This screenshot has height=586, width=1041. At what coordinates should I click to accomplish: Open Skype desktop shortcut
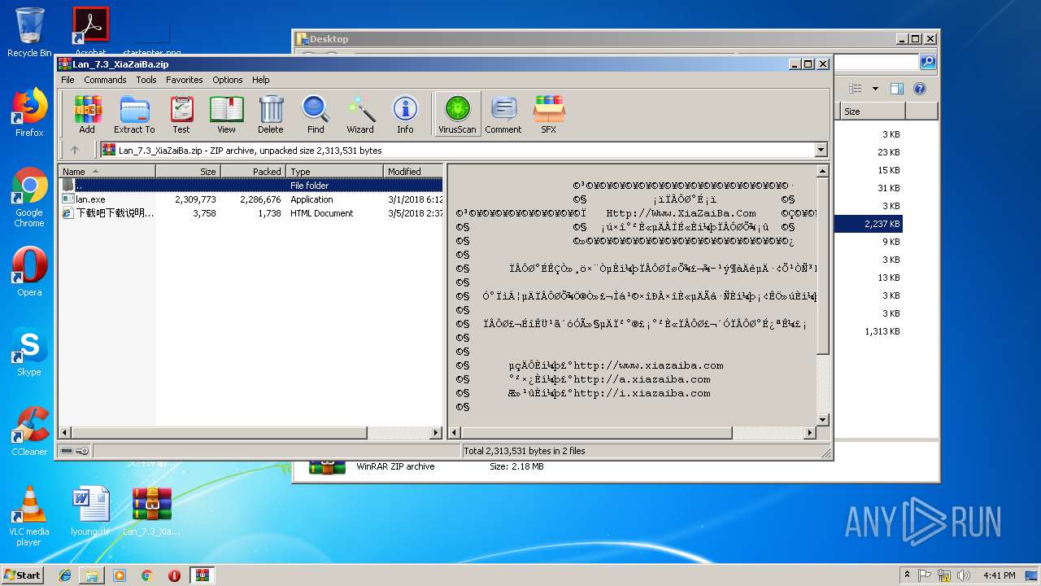click(29, 352)
